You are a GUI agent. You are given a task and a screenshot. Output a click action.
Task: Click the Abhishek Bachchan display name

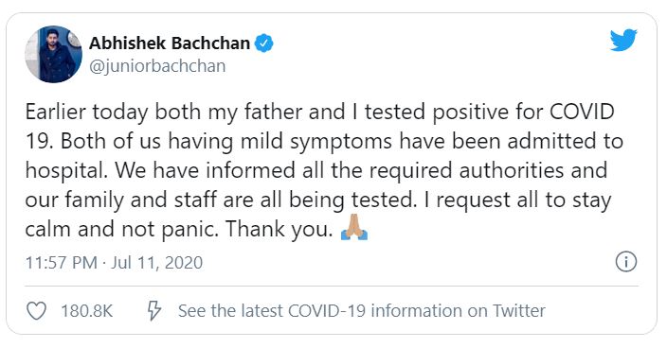[170, 43]
